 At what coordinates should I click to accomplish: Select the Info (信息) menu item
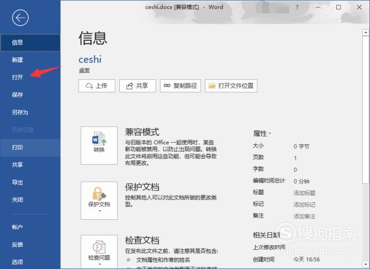tap(30, 42)
